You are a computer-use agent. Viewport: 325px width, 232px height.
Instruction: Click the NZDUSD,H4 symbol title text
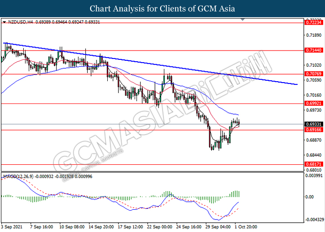(x=20, y=22)
